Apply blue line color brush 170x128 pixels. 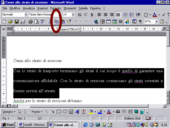coord(100,112)
